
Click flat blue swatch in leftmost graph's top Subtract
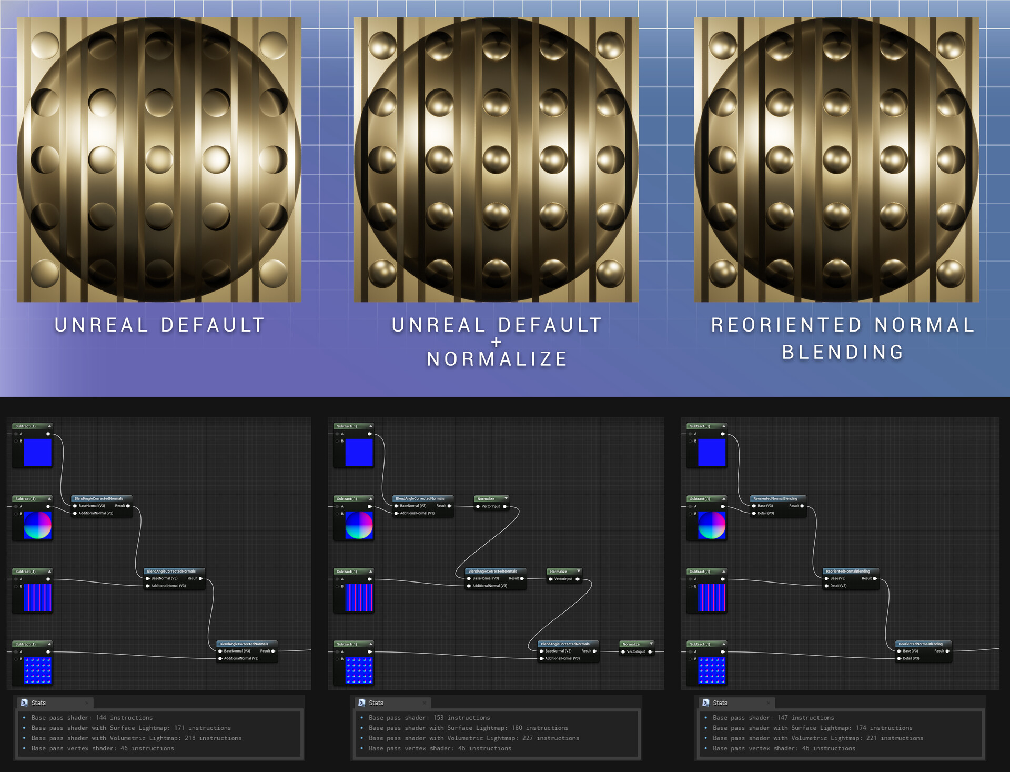click(38, 453)
